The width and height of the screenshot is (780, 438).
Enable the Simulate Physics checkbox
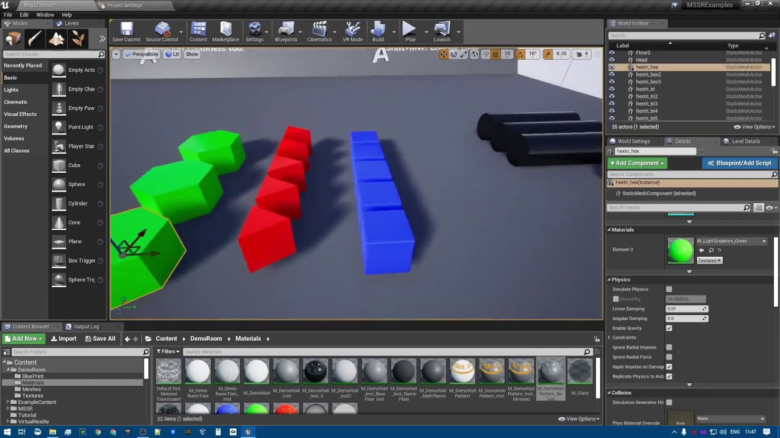click(x=669, y=289)
